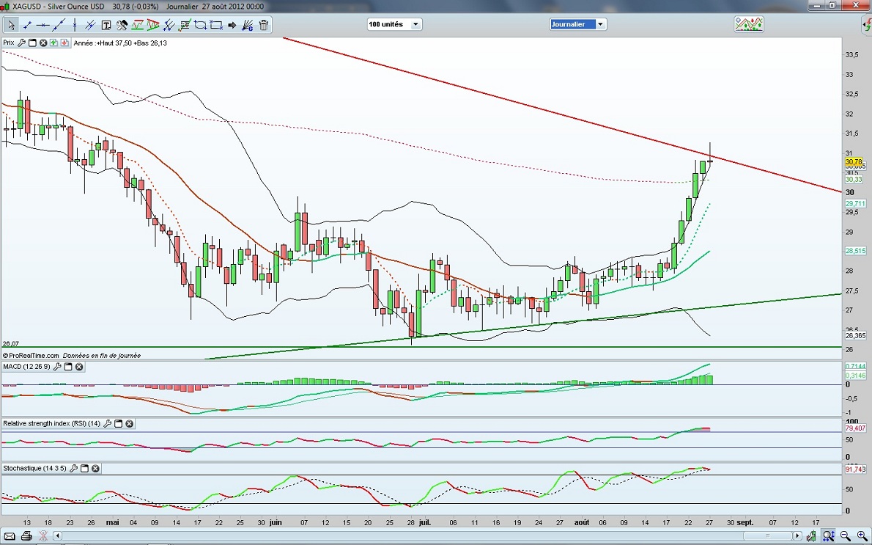Remove the Stochastique indicator panel
This screenshot has width=872, height=545.
pos(95,469)
